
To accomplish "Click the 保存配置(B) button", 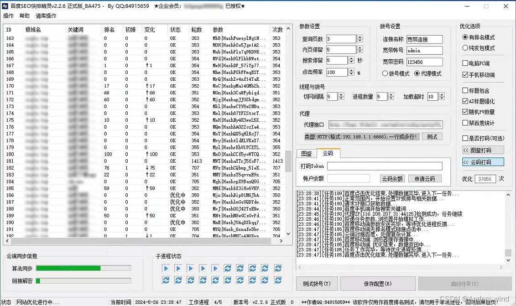I will (x=377, y=284).
